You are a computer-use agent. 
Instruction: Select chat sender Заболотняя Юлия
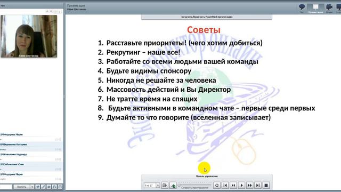(x=12, y=164)
